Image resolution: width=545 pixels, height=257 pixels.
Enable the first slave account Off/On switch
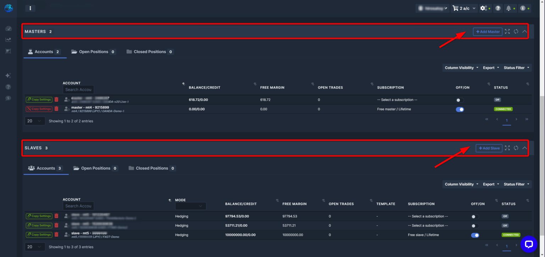475,216
